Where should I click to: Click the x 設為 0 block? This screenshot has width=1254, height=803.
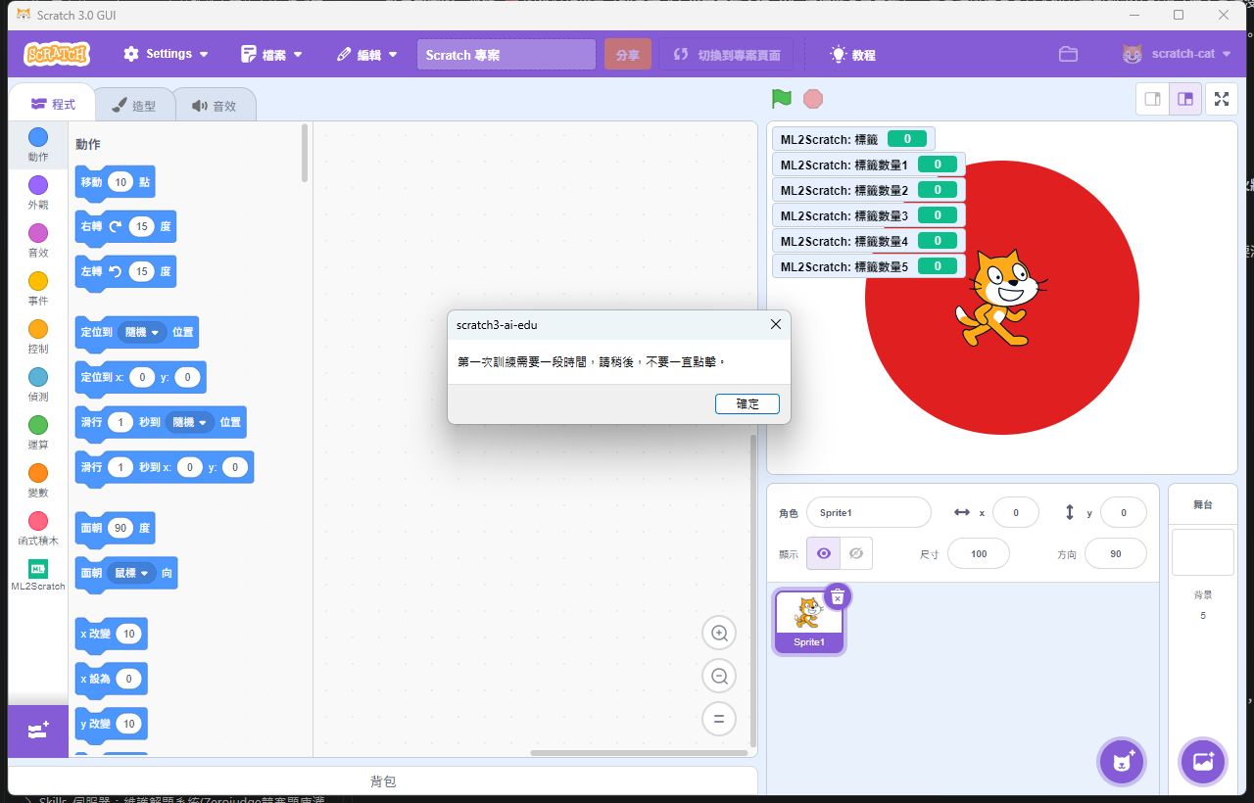coord(111,678)
